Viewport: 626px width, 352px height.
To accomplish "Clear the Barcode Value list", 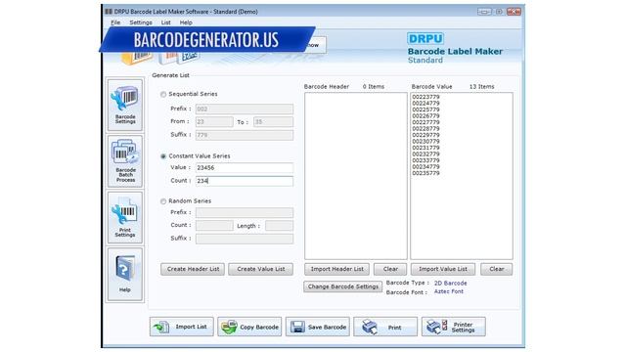I will 497,269.
